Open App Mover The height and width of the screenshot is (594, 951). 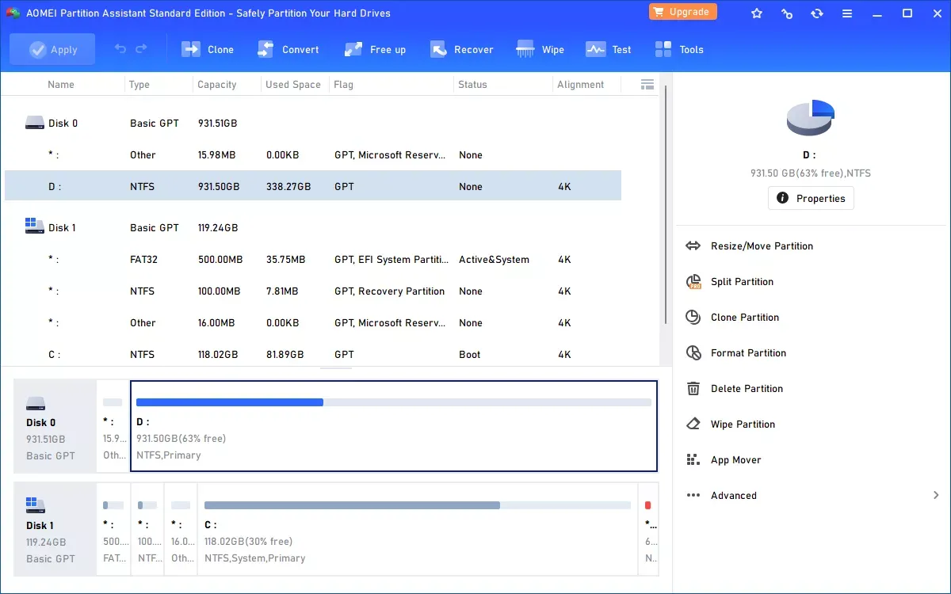point(735,460)
